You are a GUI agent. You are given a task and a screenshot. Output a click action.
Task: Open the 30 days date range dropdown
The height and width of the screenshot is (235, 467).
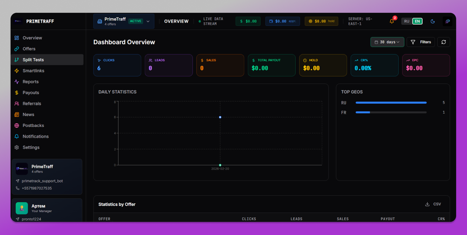387,42
